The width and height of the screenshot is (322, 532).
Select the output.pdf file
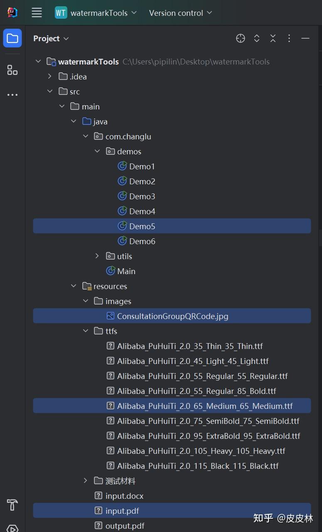pos(125,526)
